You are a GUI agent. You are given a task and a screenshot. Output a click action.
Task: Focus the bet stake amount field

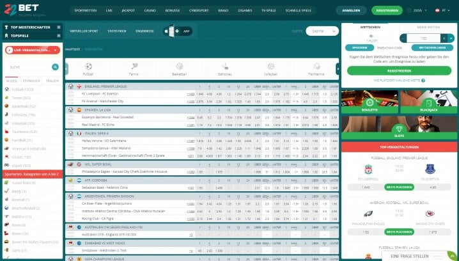[x=424, y=38]
